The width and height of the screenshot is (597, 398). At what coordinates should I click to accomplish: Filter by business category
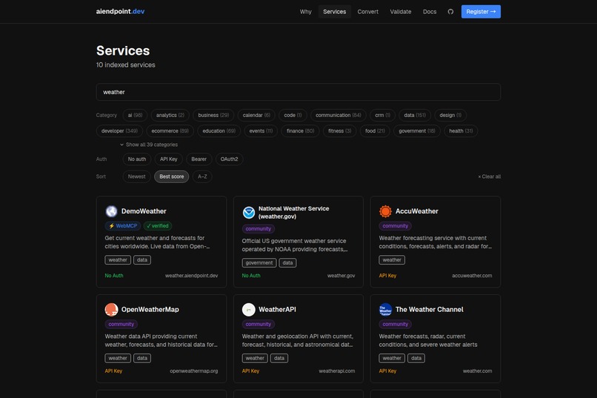click(x=213, y=115)
